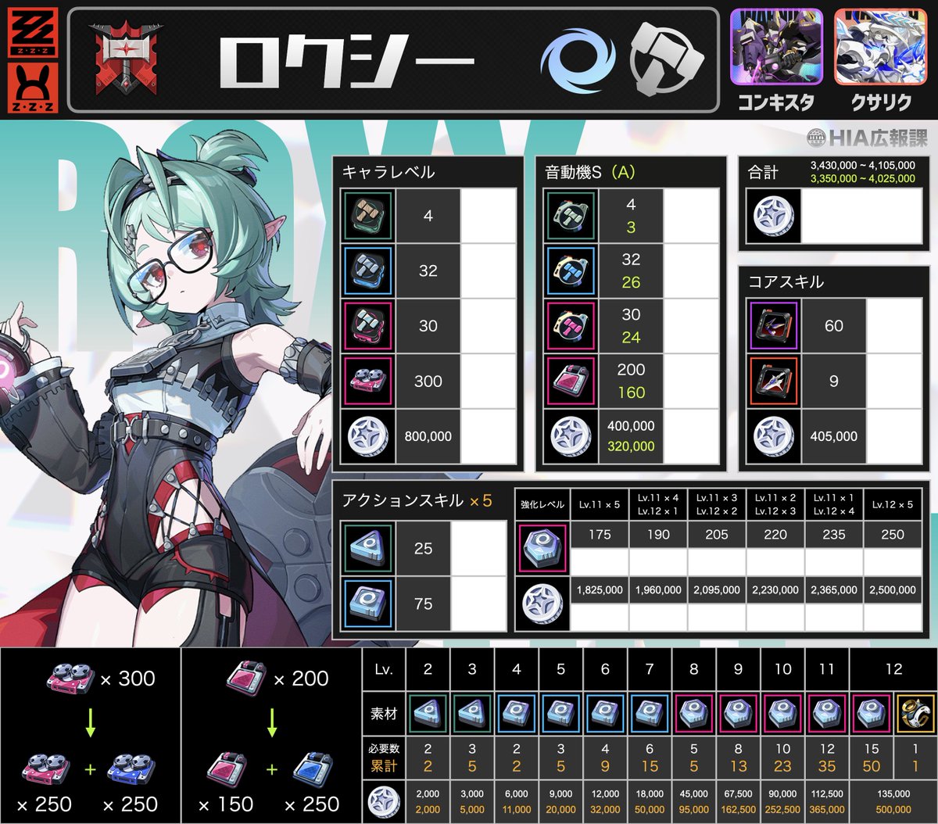Click the 220 value in skill table
The width and height of the screenshot is (938, 824).
pyautogui.click(x=775, y=535)
